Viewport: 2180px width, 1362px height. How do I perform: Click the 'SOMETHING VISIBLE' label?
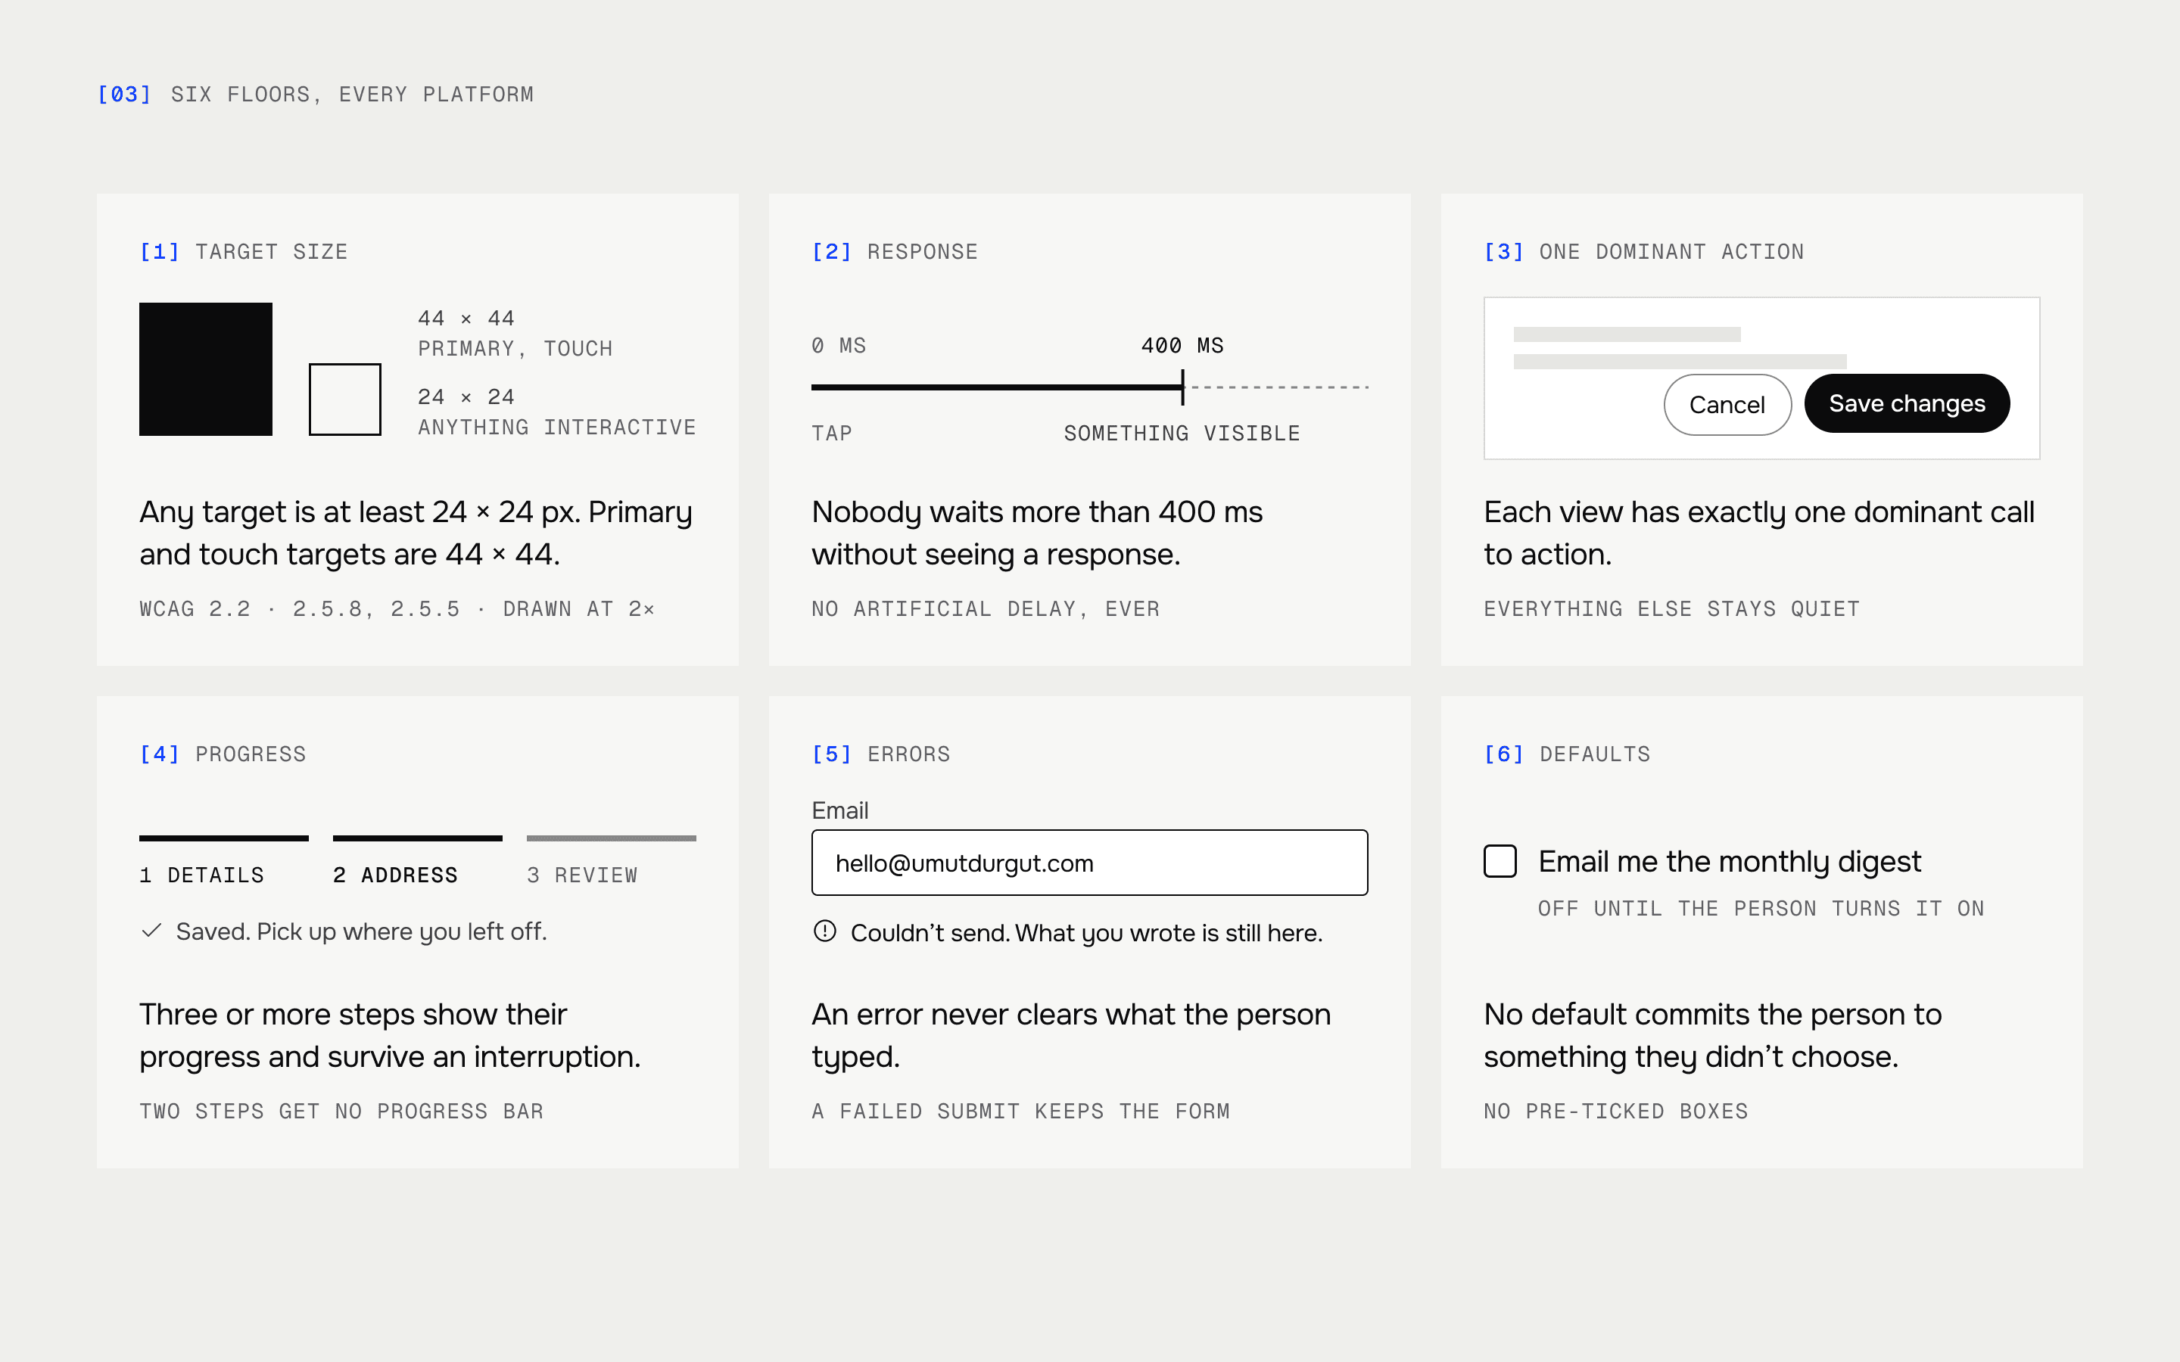tap(1182, 434)
